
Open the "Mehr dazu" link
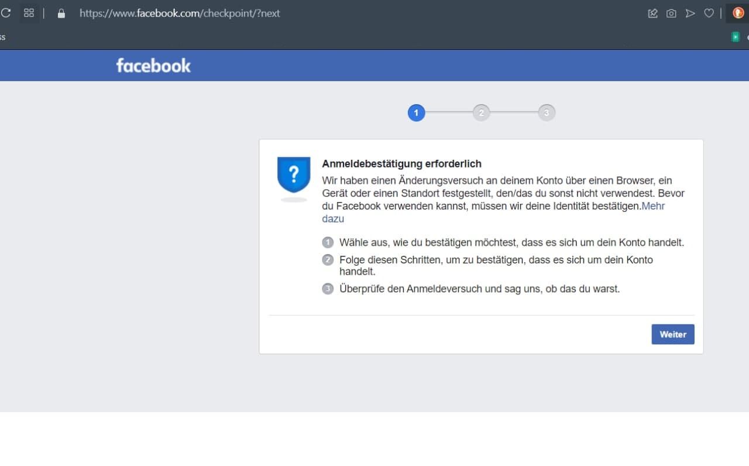pyautogui.click(x=493, y=213)
